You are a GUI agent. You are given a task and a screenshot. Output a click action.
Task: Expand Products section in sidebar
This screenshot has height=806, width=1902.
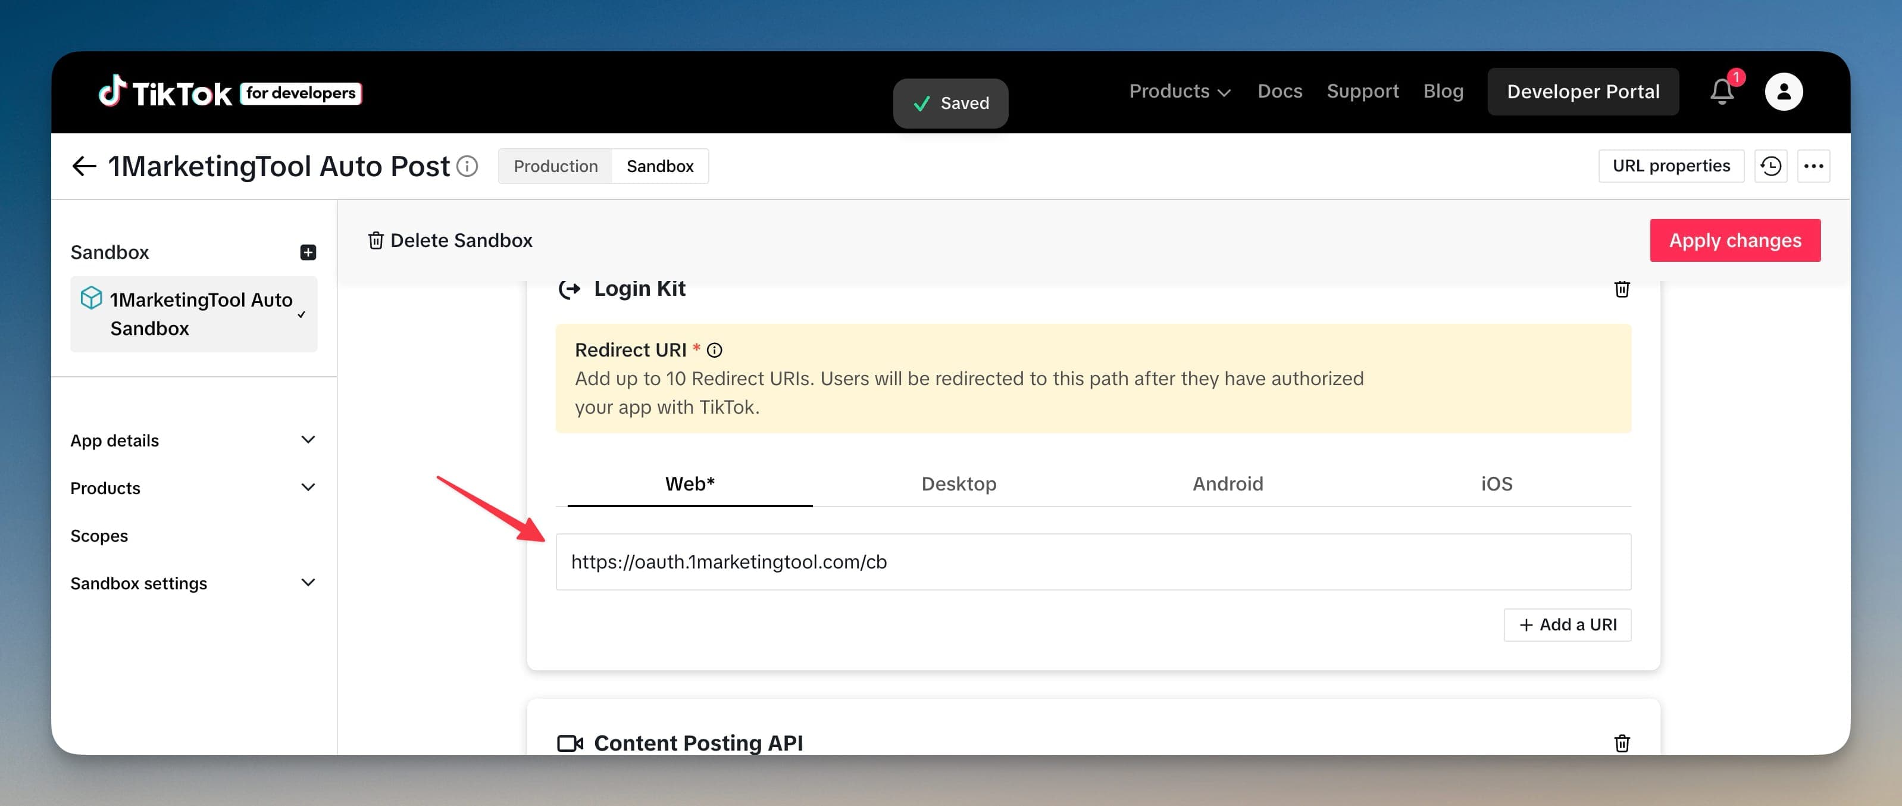[193, 488]
